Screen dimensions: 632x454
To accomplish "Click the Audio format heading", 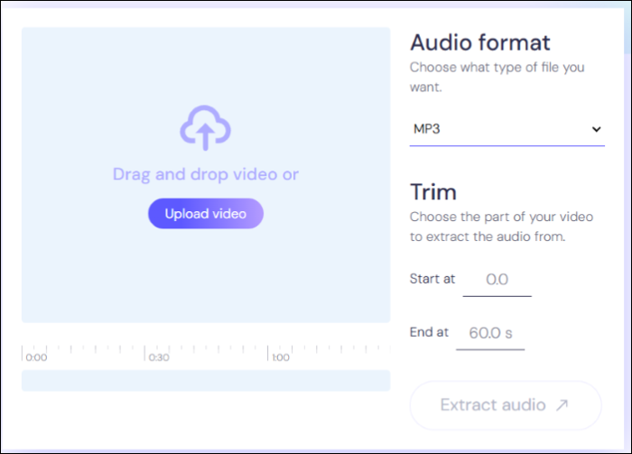I will point(479,42).
